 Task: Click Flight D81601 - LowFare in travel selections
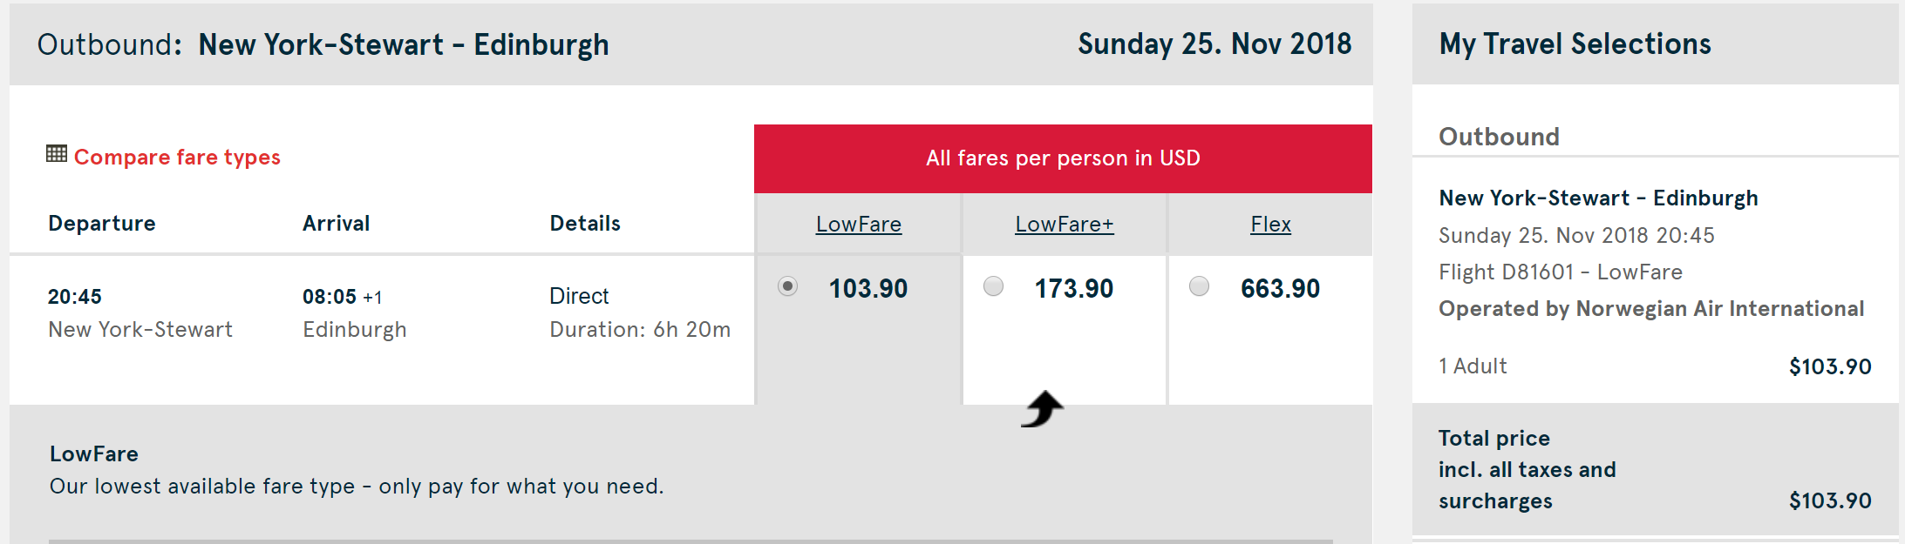[x=1560, y=272]
